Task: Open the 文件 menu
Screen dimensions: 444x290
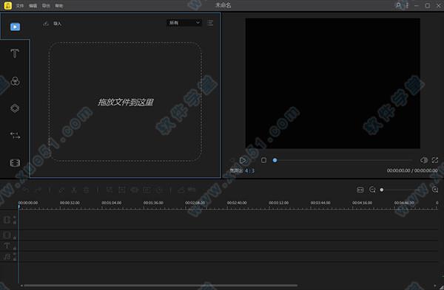Action: [20, 6]
